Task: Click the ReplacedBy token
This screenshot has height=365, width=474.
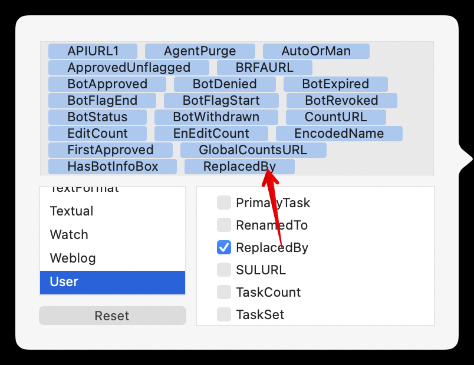Action: click(239, 167)
